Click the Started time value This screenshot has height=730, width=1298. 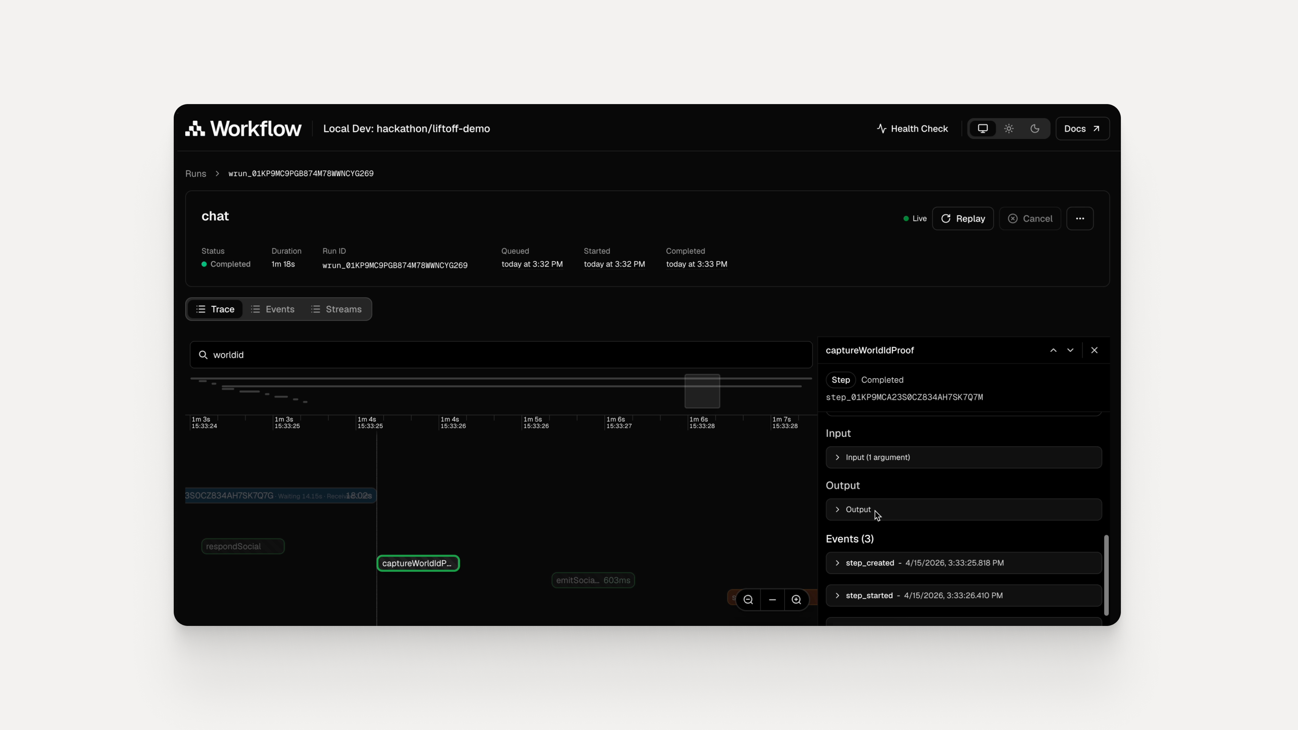click(x=614, y=264)
